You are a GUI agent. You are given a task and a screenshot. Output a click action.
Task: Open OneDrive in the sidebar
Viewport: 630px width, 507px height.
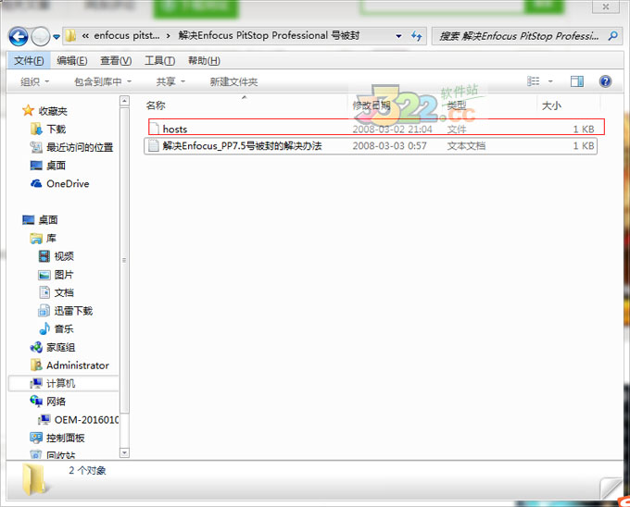68,184
